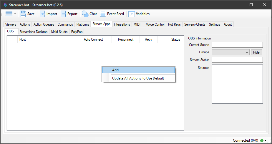Image resolution: width=272 pixels, height=144 pixels.
Task: Click the Variables toolbar label
Action: pos(143,14)
